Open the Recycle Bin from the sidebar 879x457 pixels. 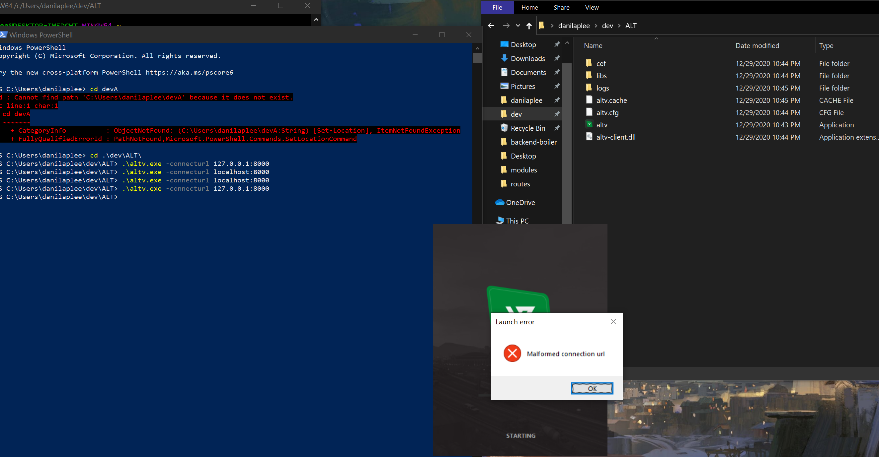click(528, 128)
